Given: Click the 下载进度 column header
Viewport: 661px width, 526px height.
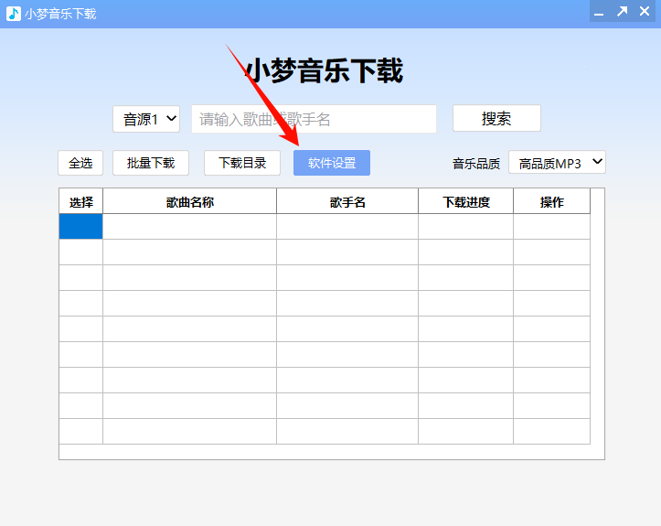Looking at the screenshot, I should click(466, 201).
